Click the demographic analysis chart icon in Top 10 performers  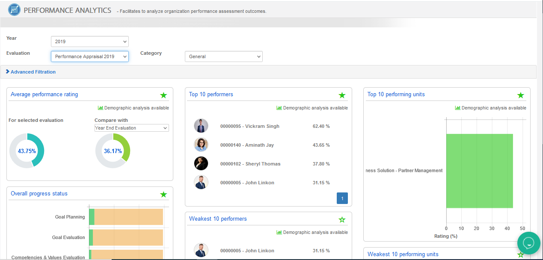(x=279, y=108)
